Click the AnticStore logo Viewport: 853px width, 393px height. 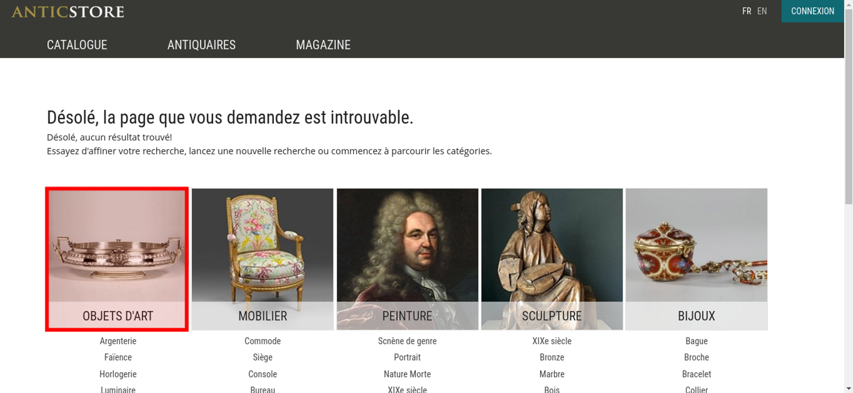click(x=68, y=11)
